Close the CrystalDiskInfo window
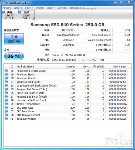 129,2
